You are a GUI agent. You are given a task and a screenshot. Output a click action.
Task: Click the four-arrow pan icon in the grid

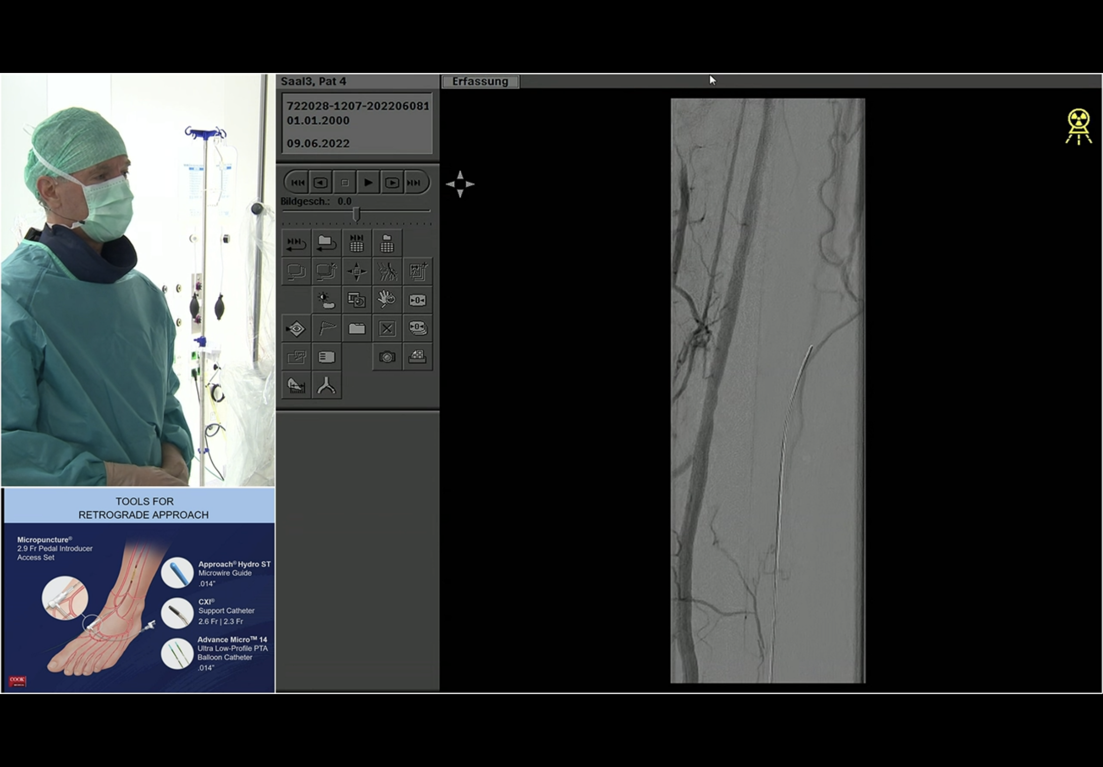(x=357, y=272)
